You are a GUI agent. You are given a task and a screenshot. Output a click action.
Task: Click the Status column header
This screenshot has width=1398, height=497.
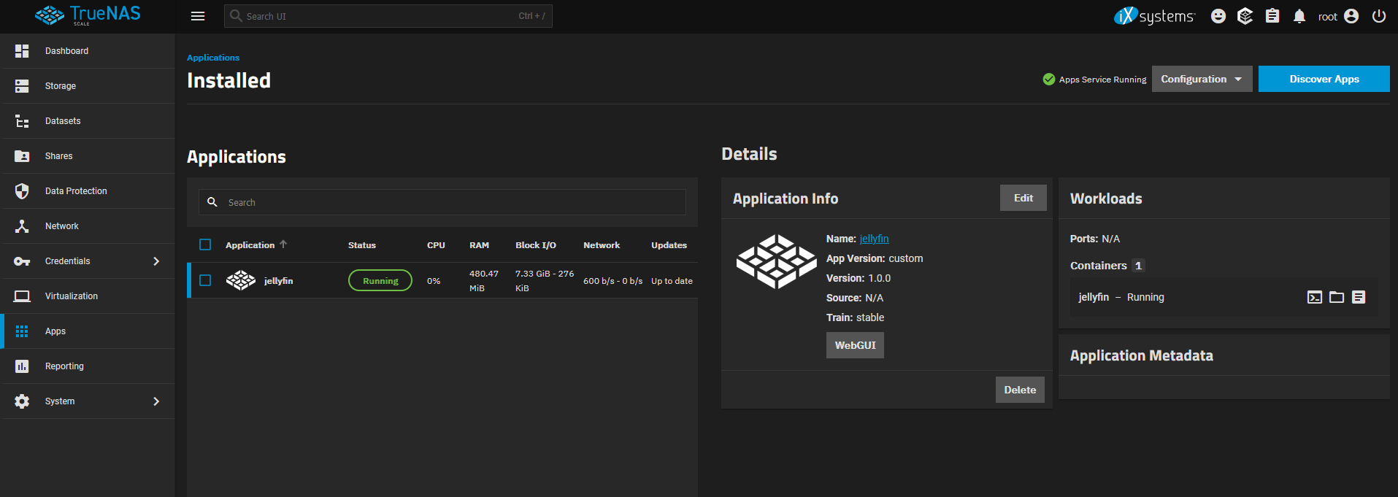coord(362,245)
